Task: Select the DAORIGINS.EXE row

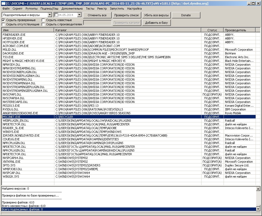Action: click(x=129, y=53)
